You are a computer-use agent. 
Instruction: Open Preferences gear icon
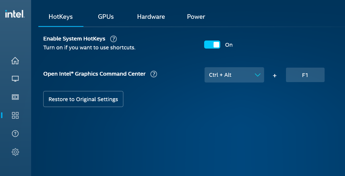coord(15,152)
